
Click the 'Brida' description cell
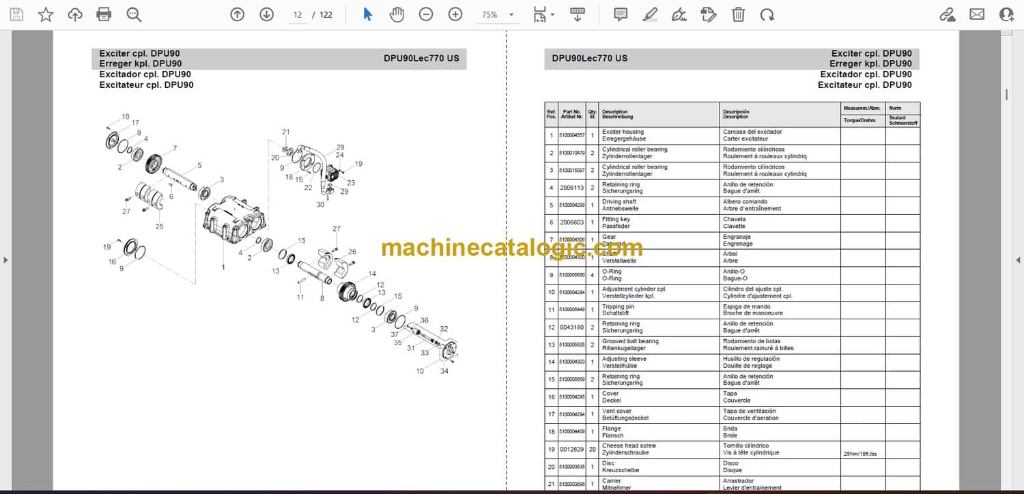tap(780, 433)
